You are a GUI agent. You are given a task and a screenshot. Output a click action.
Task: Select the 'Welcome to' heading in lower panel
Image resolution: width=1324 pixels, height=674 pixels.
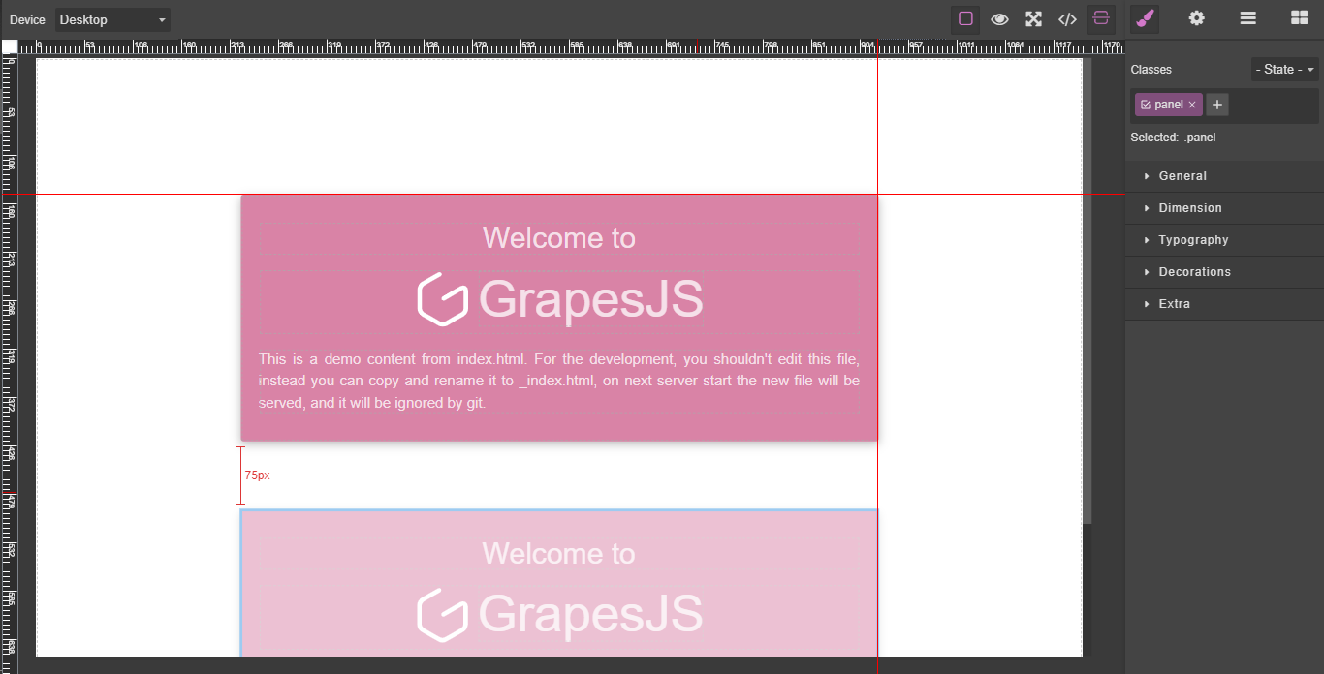tap(559, 554)
